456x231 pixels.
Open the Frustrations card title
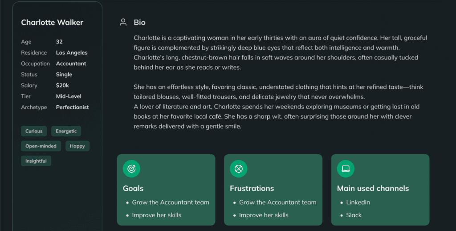[252, 188]
